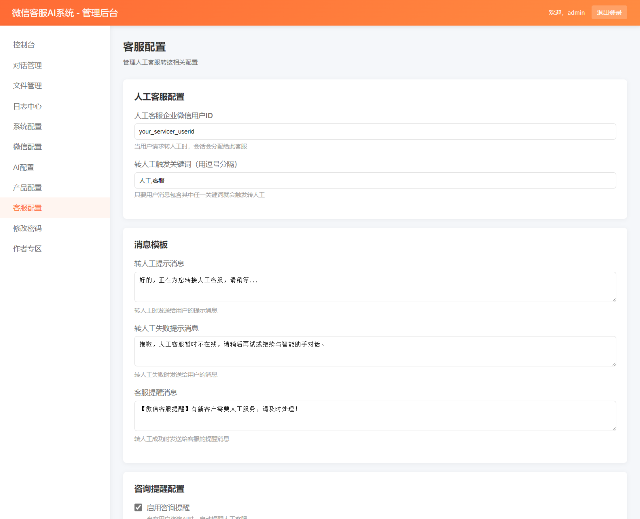Open the AI配置 section
Viewport: 640px width, 519px height.
(23, 167)
